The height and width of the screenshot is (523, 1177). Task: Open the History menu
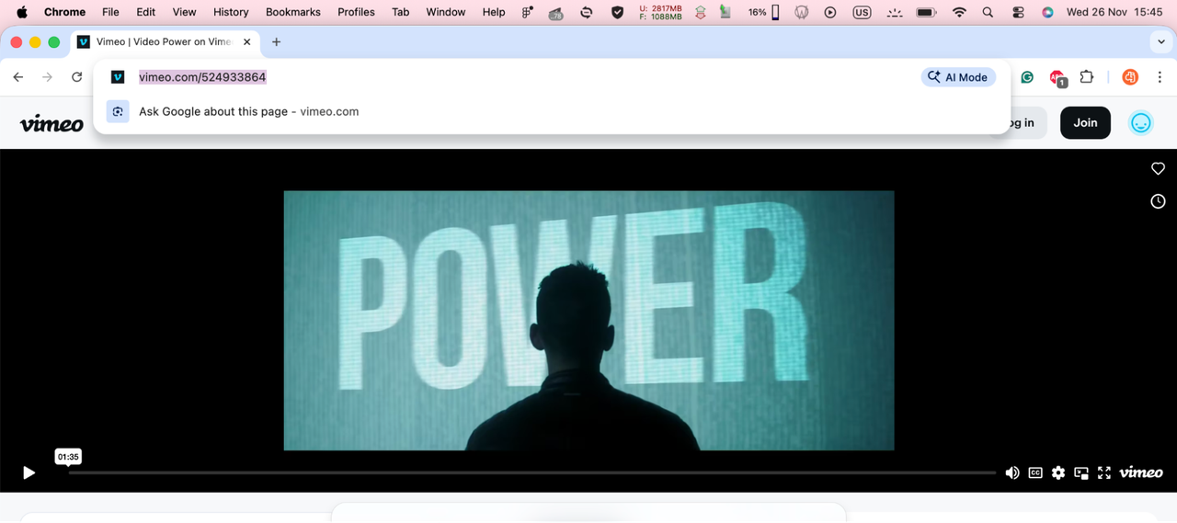tap(231, 12)
